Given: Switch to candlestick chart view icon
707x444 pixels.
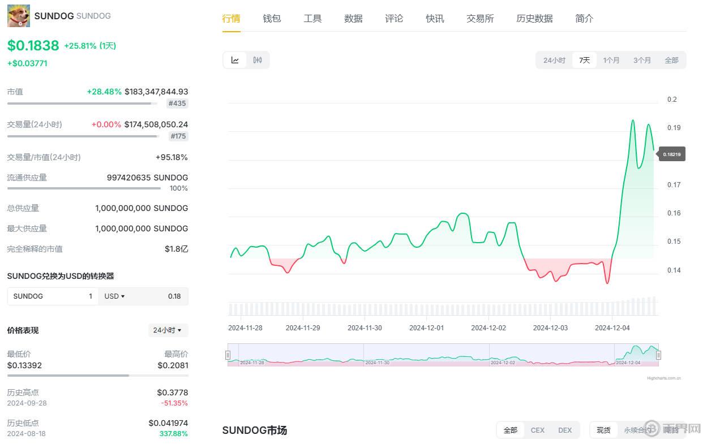Looking at the screenshot, I should pyautogui.click(x=258, y=60).
